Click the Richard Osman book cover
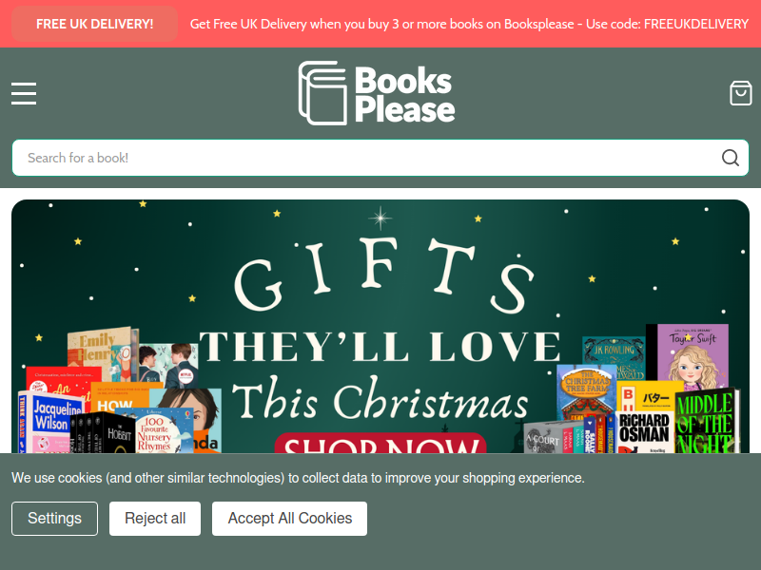Viewport: 761px width, 570px height. tap(644, 432)
